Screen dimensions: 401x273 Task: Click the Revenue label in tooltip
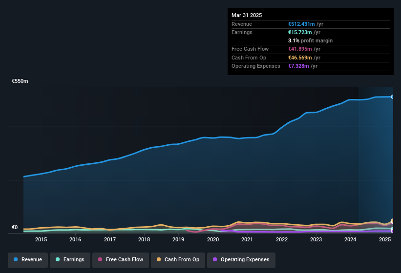coord(242,24)
